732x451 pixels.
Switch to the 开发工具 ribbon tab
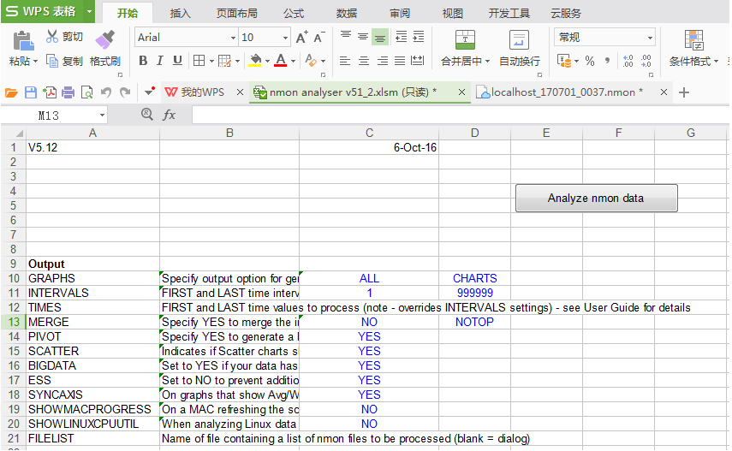tap(509, 14)
